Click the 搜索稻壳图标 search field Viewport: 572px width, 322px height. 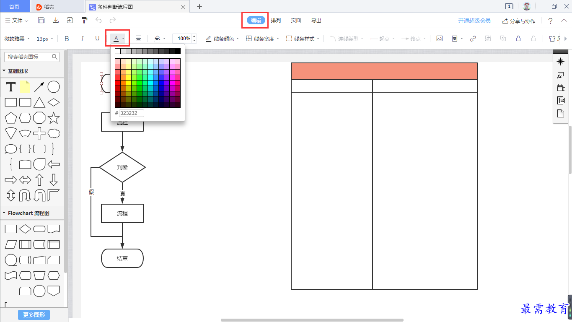coord(32,57)
